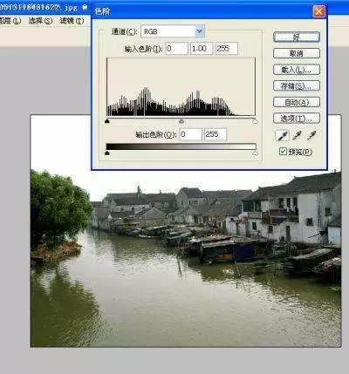Select the black point eyedropper

pos(282,135)
